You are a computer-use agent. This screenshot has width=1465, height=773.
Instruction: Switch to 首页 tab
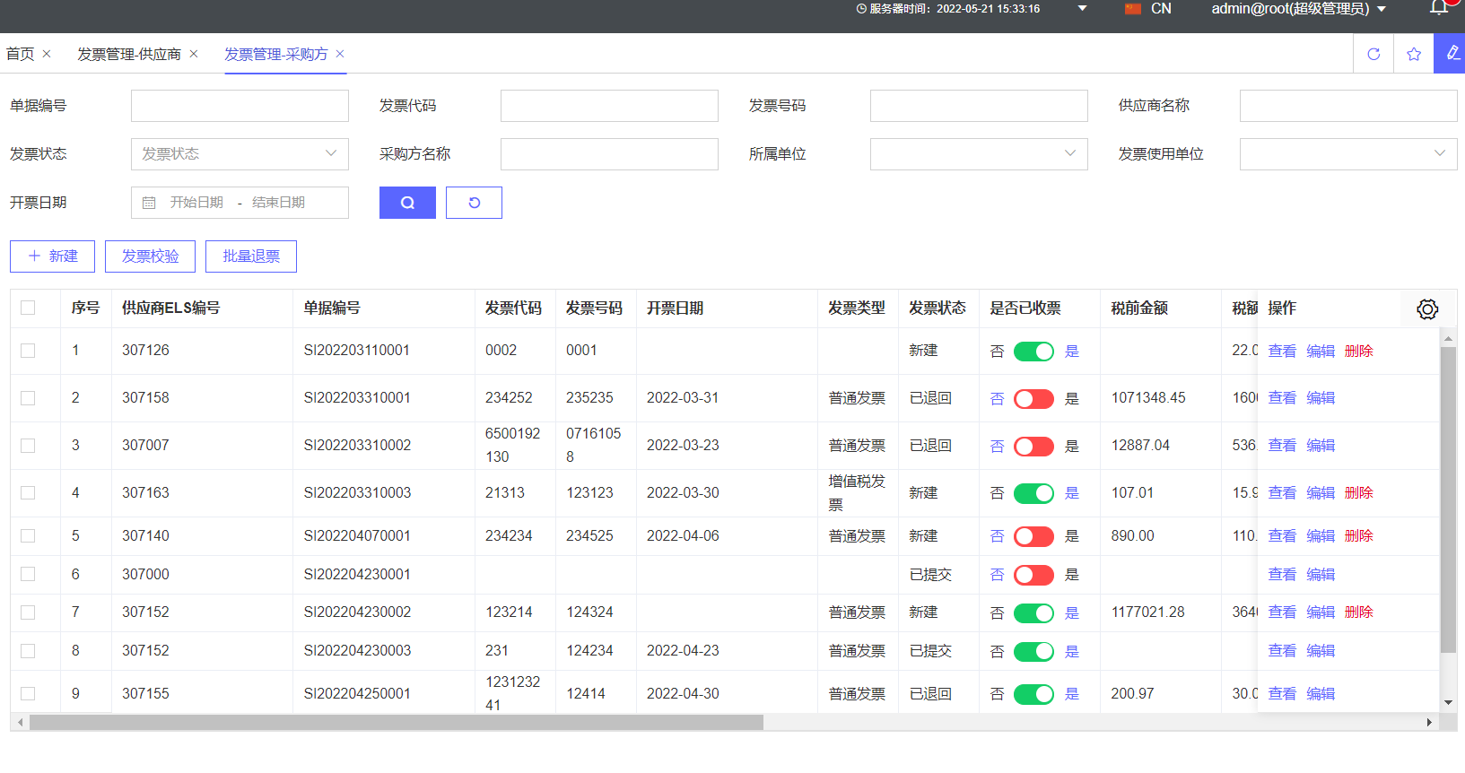[x=21, y=54]
